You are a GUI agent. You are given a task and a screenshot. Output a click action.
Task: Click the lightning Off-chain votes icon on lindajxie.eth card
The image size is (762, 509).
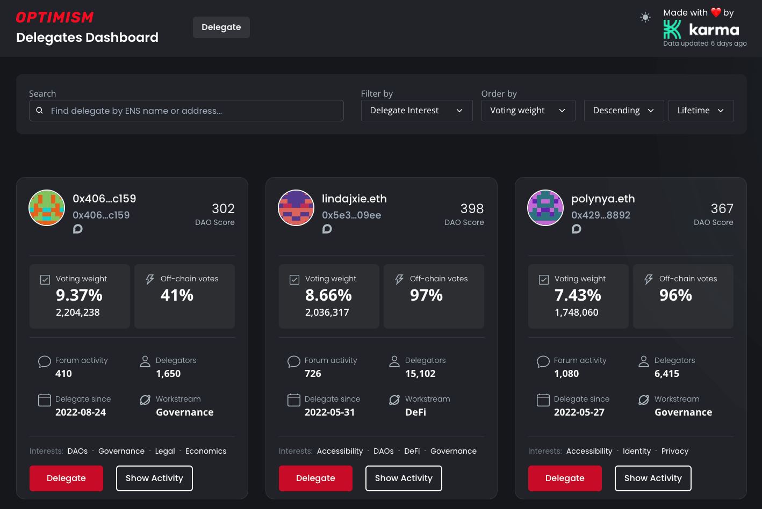(399, 279)
